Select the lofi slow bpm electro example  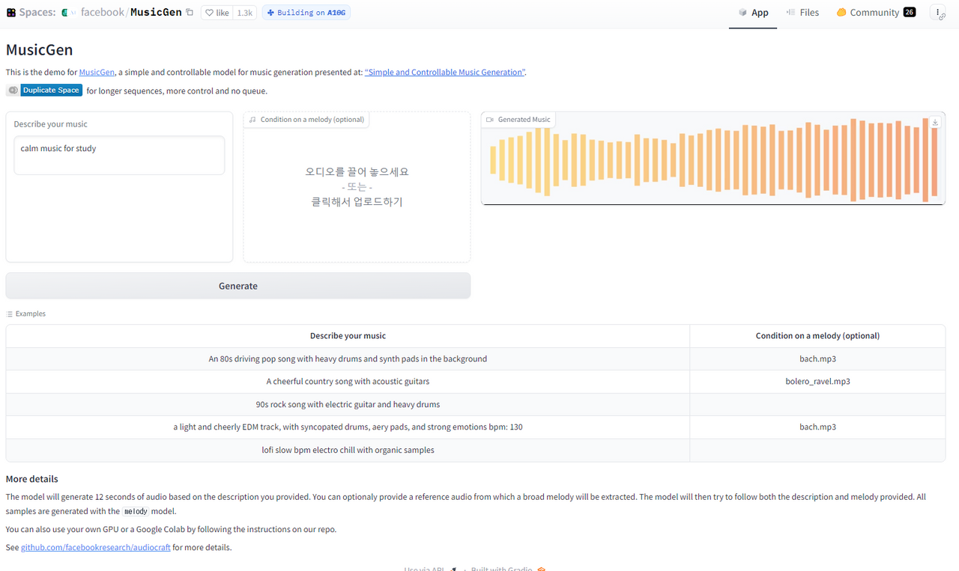[348, 451]
